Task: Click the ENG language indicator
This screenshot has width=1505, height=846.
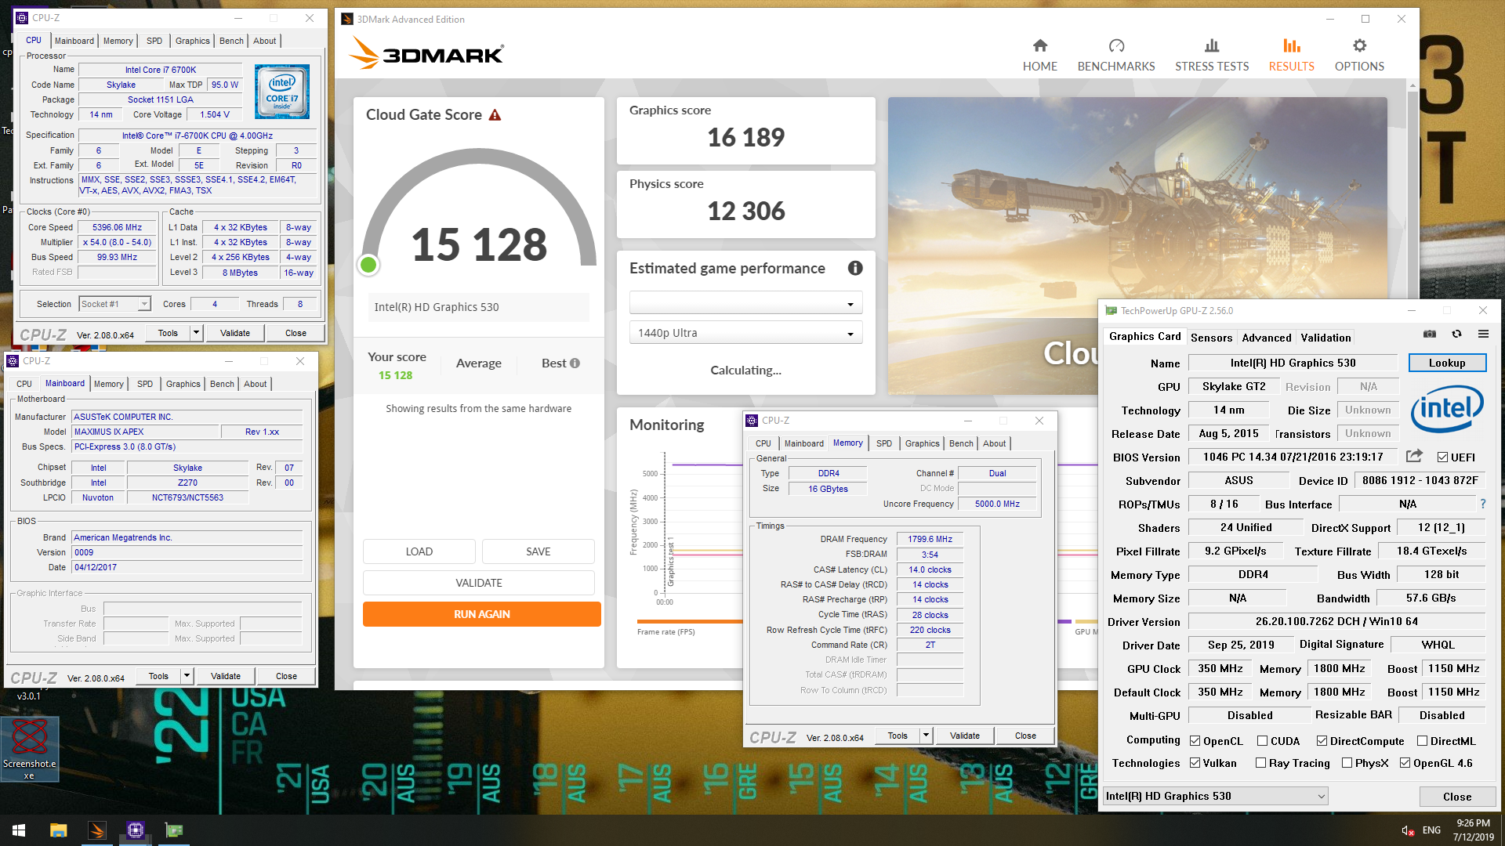Action: pyautogui.click(x=1431, y=830)
